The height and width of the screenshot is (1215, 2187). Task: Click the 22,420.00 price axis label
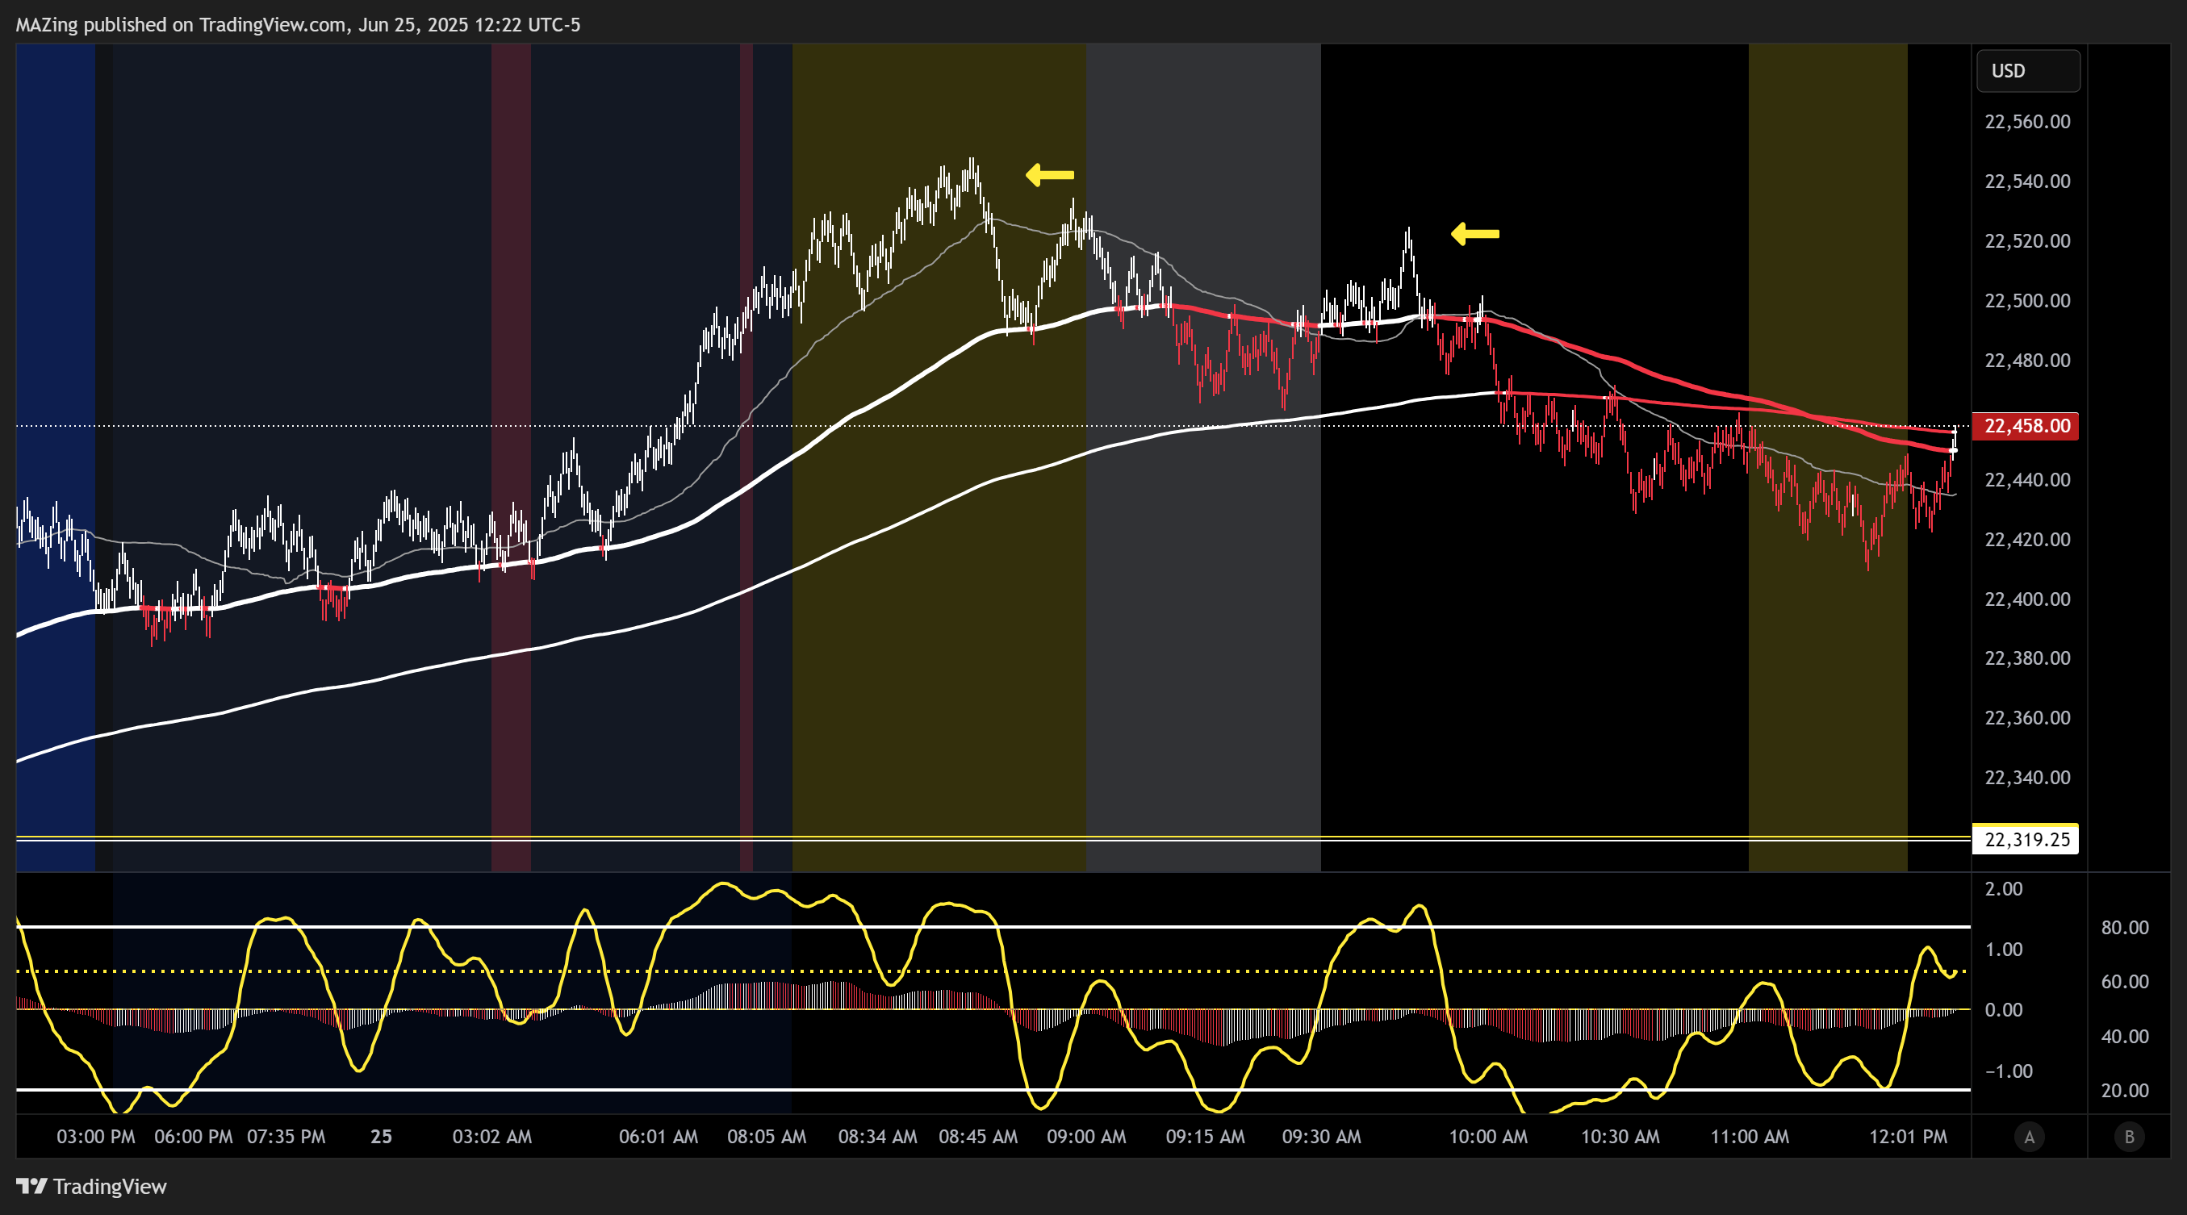click(x=2027, y=540)
